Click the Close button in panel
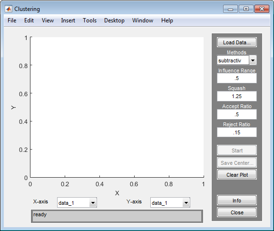The width and height of the screenshot is (274, 231). click(237, 212)
